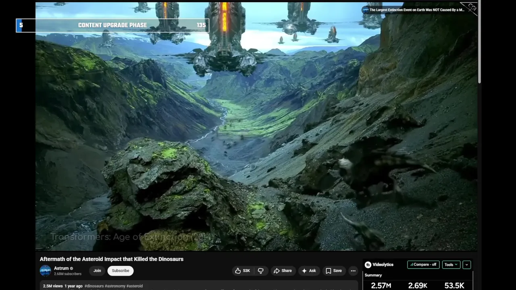Click the 2.57M summary stat
Viewport: 516px width, 290px height.
(381, 286)
